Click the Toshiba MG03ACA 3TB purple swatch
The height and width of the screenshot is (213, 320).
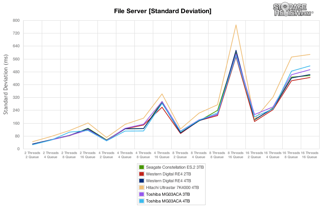(142, 194)
